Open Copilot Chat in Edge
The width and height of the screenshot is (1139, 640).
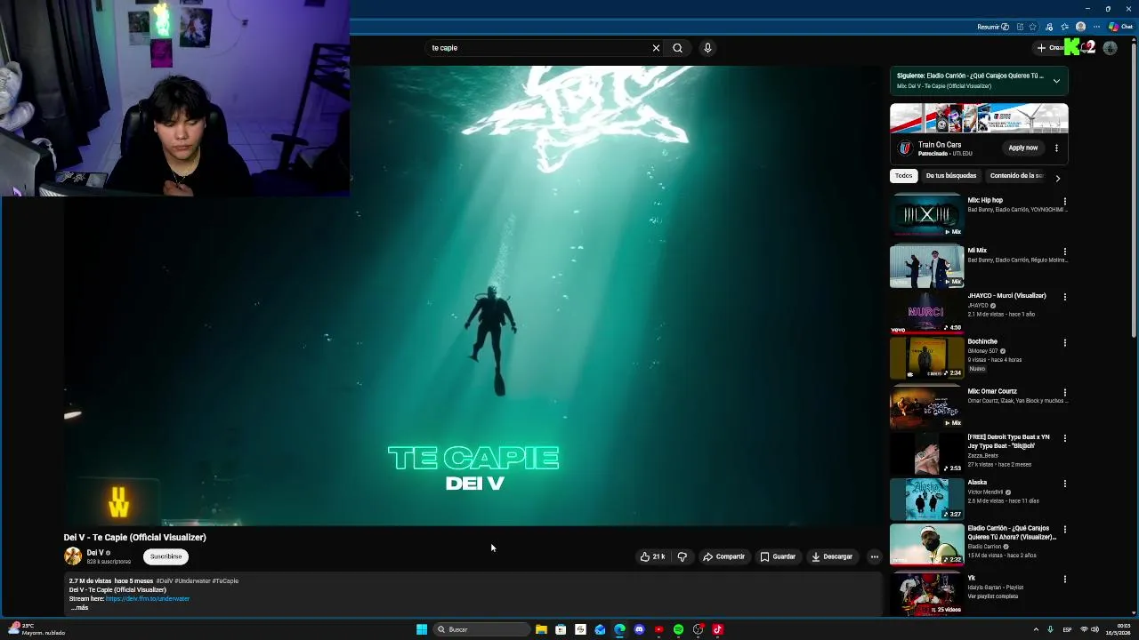point(1120,27)
